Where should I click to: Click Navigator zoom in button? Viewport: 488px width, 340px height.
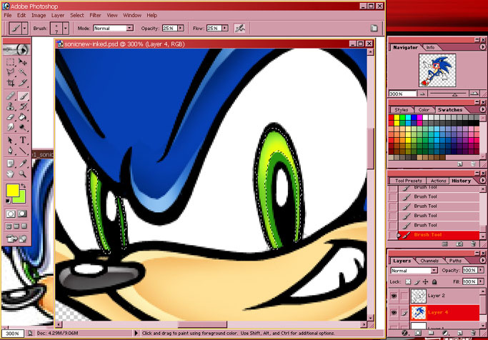(x=474, y=94)
